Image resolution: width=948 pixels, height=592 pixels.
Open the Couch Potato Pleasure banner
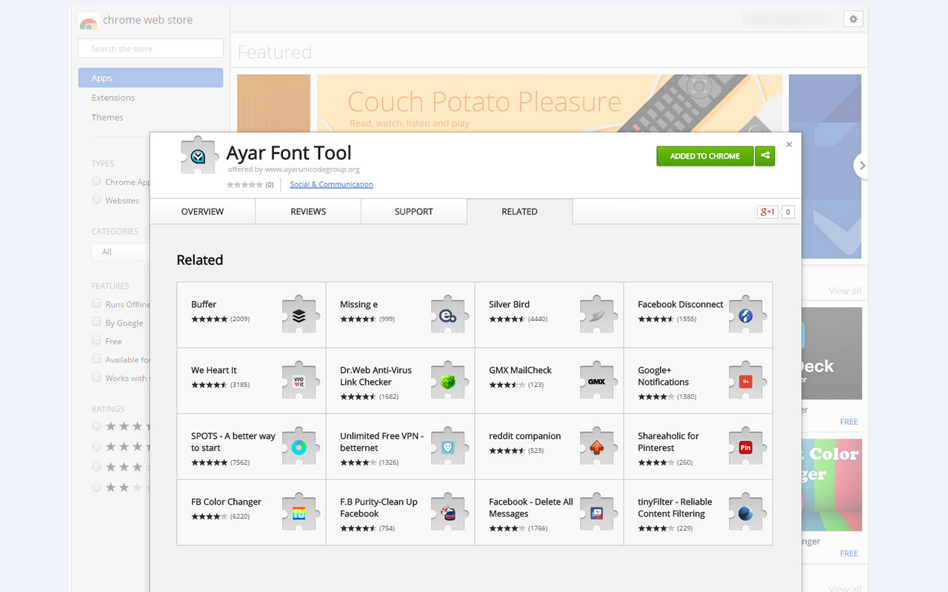pyautogui.click(x=550, y=103)
